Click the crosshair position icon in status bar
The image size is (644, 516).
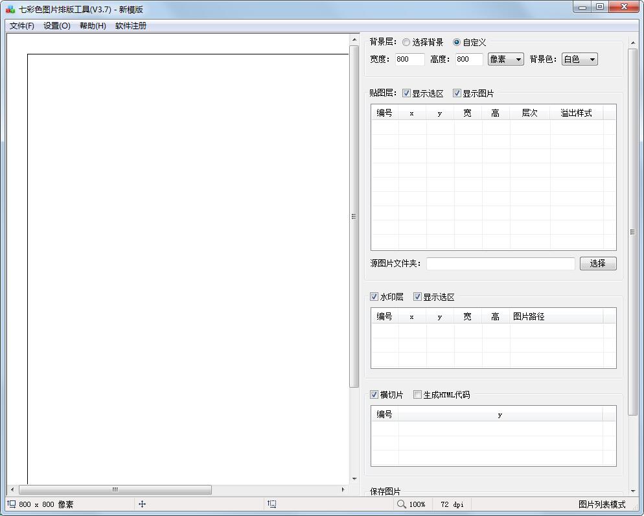[x=142, y=504]
